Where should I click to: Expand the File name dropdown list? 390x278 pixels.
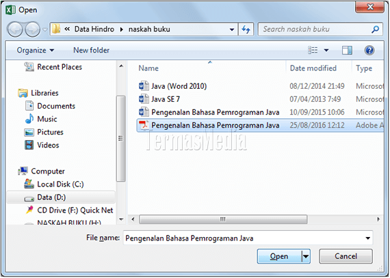click(x=367, y=238)
